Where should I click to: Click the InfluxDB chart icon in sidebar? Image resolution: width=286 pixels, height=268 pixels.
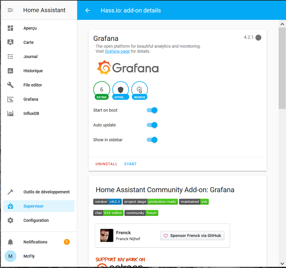pyautogui.click(x=10, y=113)
